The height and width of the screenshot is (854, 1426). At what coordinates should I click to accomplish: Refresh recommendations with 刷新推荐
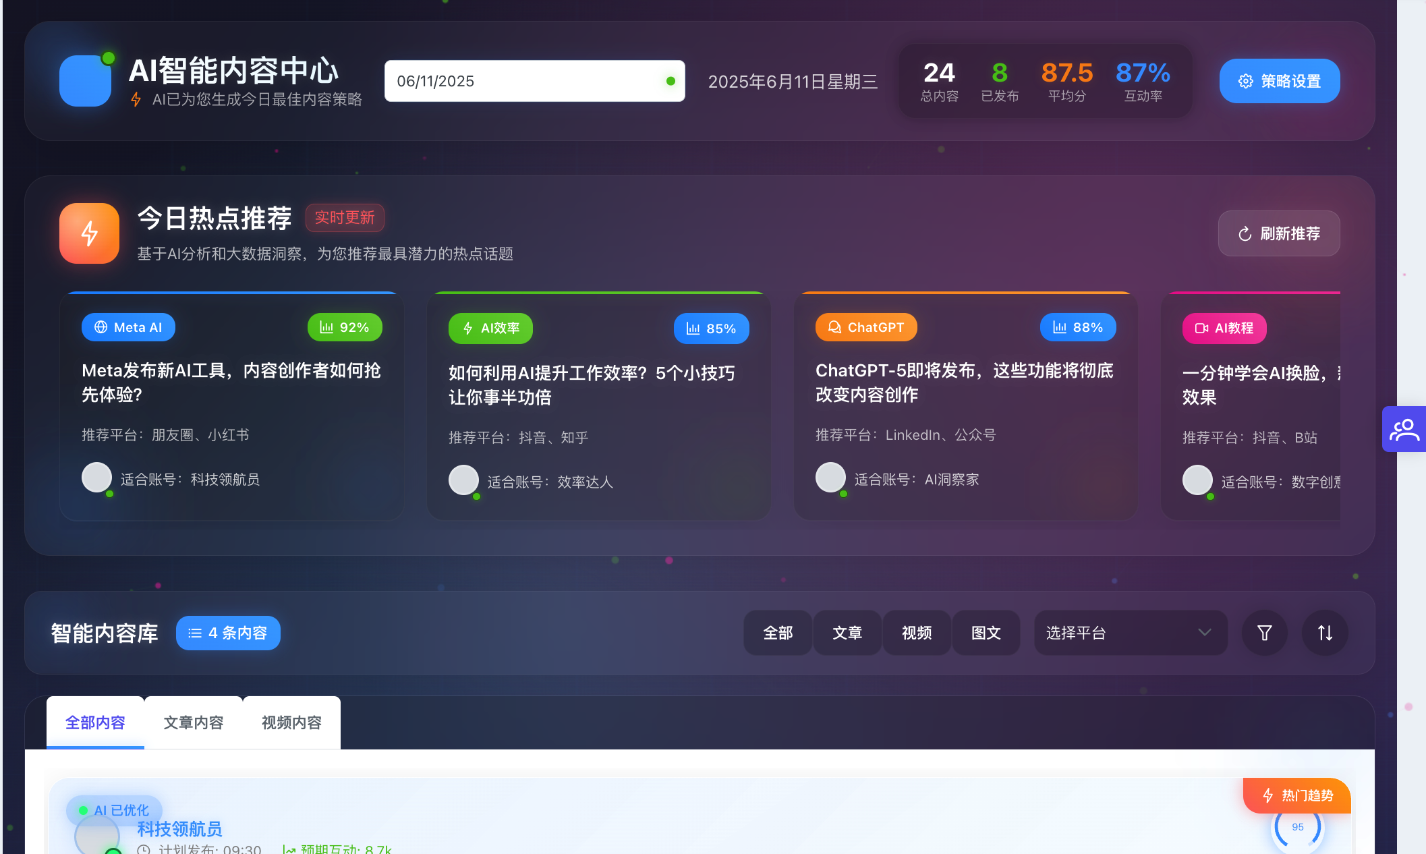click(1278, 233)
